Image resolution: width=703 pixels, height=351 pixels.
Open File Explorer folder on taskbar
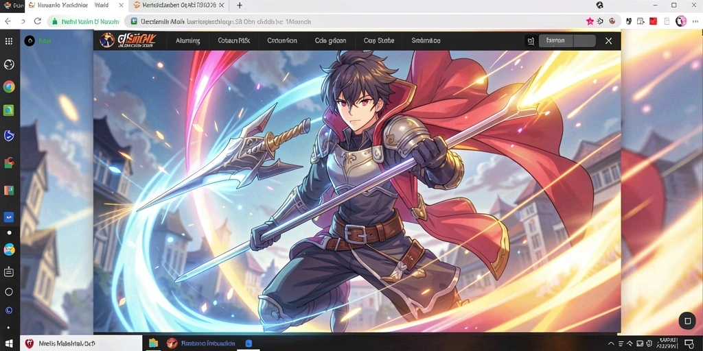[x=153, y=343]
